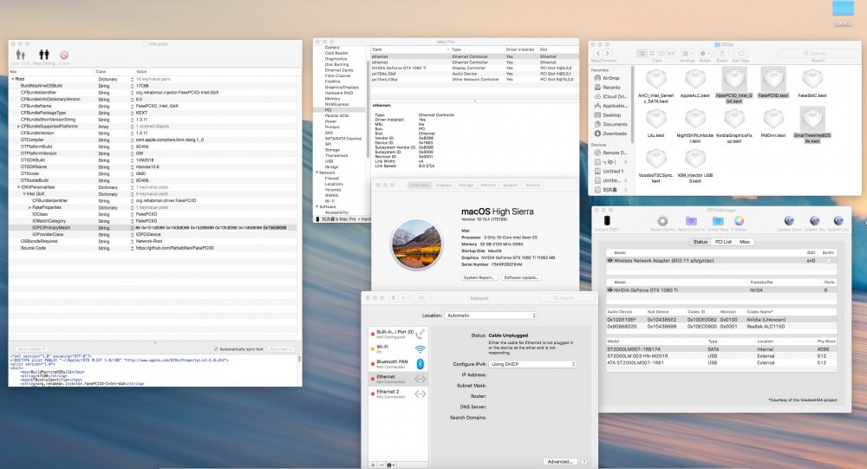This screenshot has width=867, height=469.
Task: Click Finder Share toolbar button
Action: pos(722,54)
